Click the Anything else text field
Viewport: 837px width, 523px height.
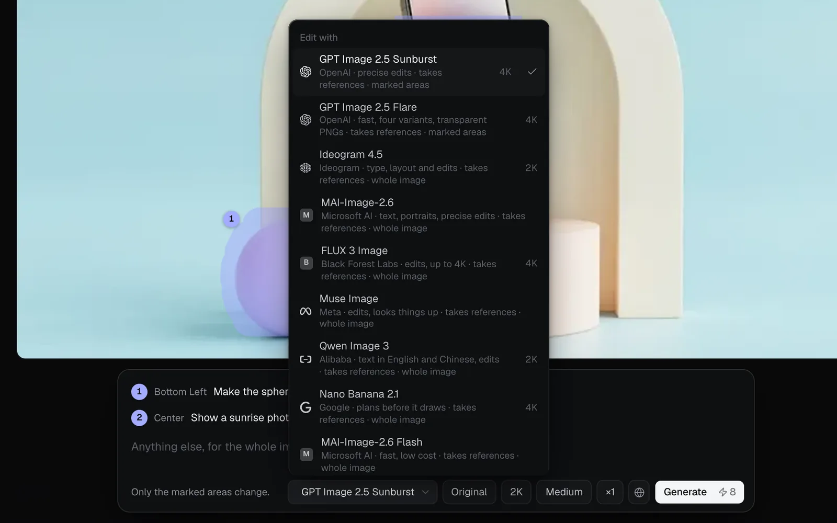pyautogui.click(x=210, y=447)
